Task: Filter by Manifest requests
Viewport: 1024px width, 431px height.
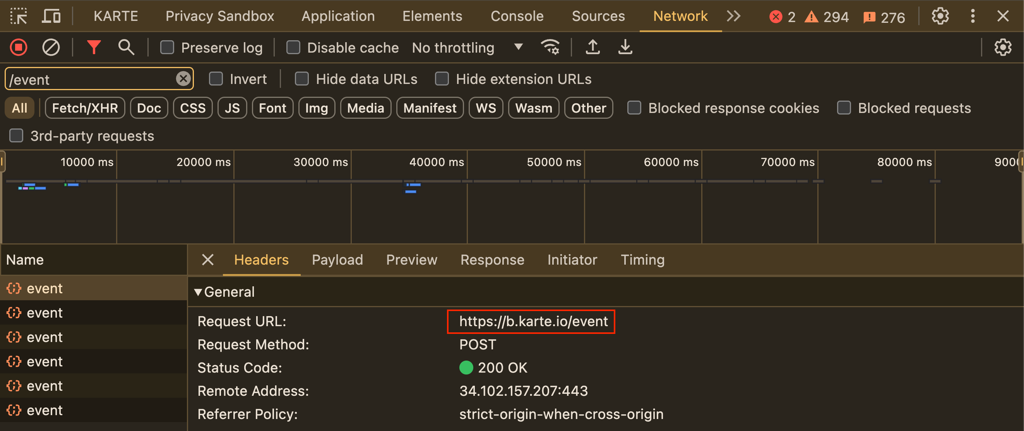Action: click(430, 108)
